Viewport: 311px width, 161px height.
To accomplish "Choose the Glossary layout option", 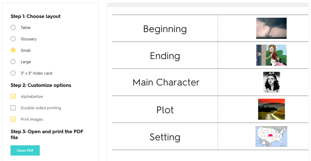I will [x=13, y=39].
